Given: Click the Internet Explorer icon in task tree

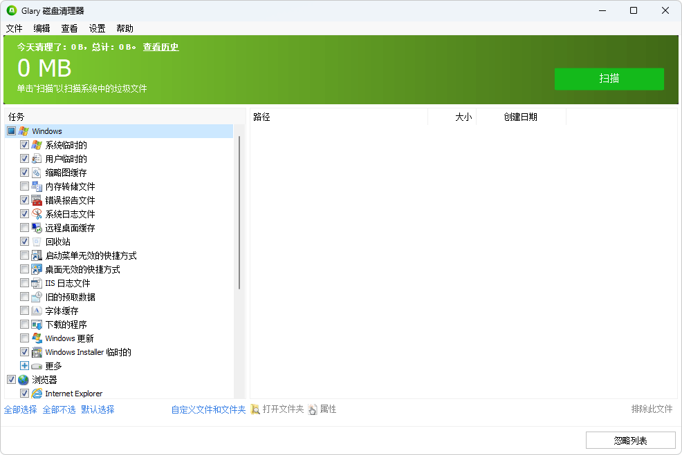Looking at the screenshot, I should point(37,394).
